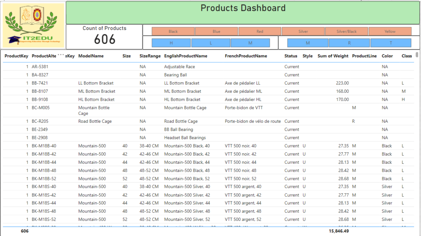
Task: Click the FrenchProductName column header
Action: pos(246,56)
